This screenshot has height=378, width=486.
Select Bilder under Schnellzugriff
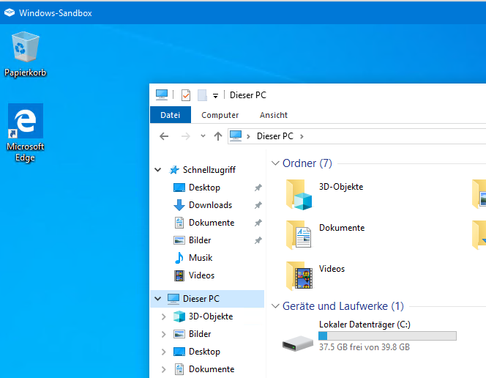[x=200, y=240]
